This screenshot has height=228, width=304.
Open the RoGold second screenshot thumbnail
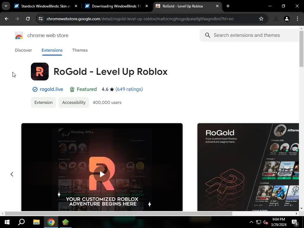coord(248,167)
